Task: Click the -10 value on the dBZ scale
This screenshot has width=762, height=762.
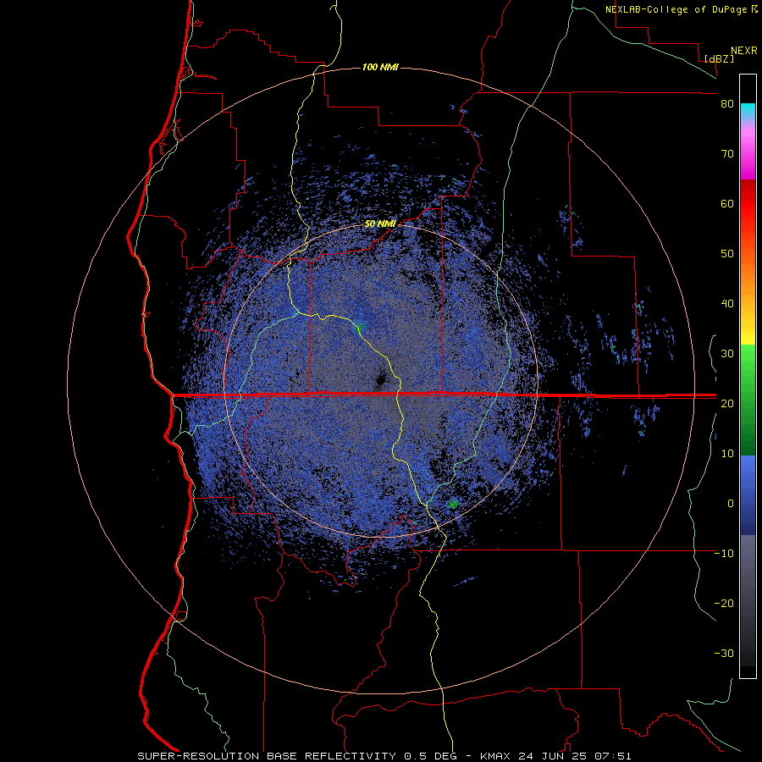Action: [724, 553]
